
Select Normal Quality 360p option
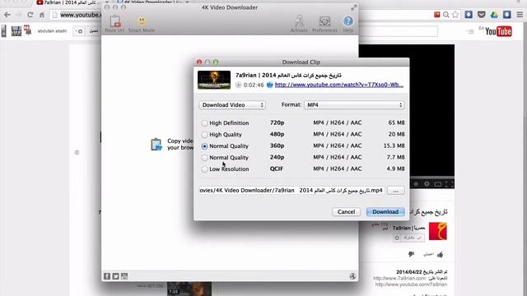[x=204, y=146]
